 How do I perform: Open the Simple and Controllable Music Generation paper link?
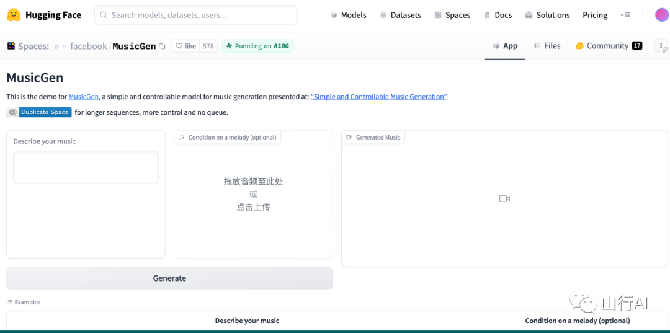[x=378, y=97]
